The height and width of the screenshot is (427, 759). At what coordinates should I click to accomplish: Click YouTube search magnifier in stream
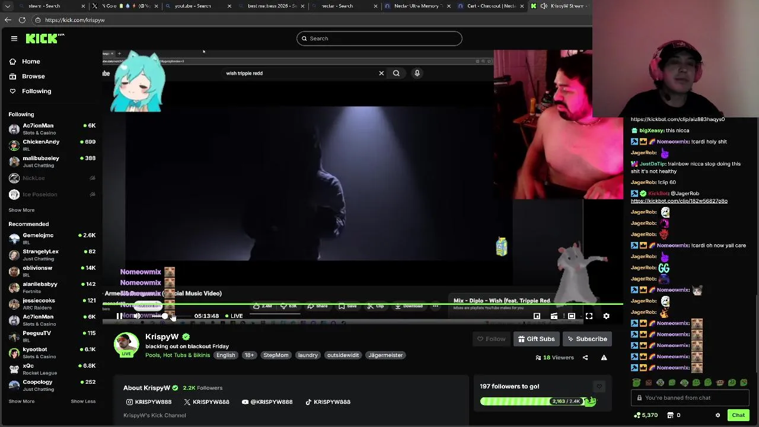(x=396, y=73)
